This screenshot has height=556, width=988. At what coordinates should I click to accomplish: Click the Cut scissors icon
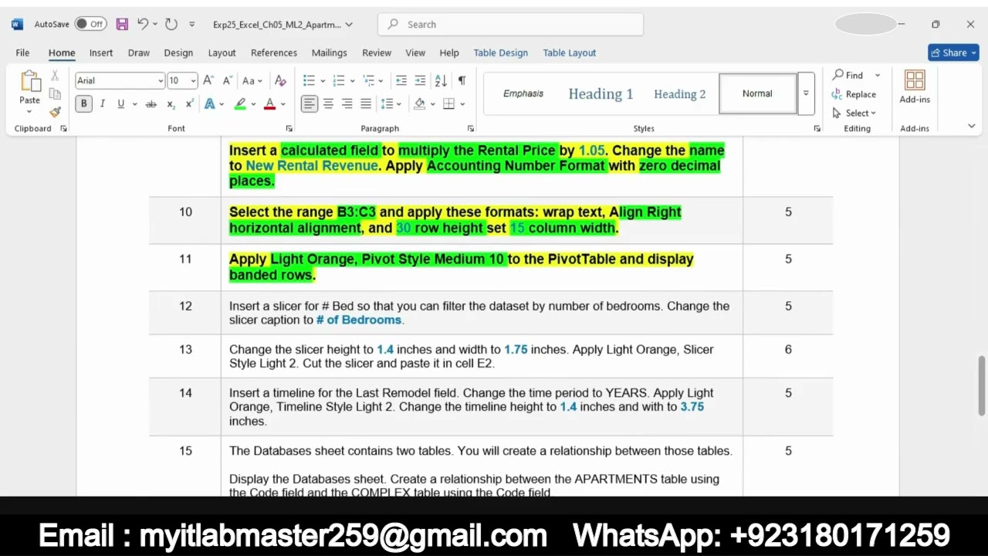(x=55, y=76)
